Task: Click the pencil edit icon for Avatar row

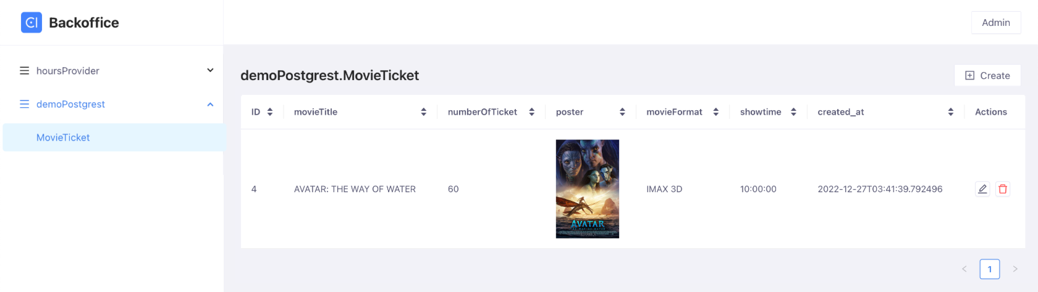Action: [x=982, y=189]
